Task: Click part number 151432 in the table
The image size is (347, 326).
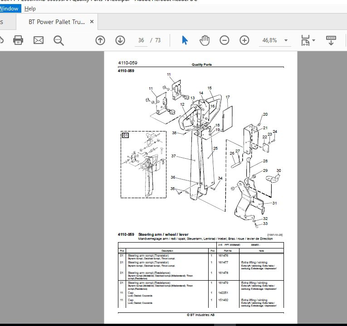Action: click(223, 300)
